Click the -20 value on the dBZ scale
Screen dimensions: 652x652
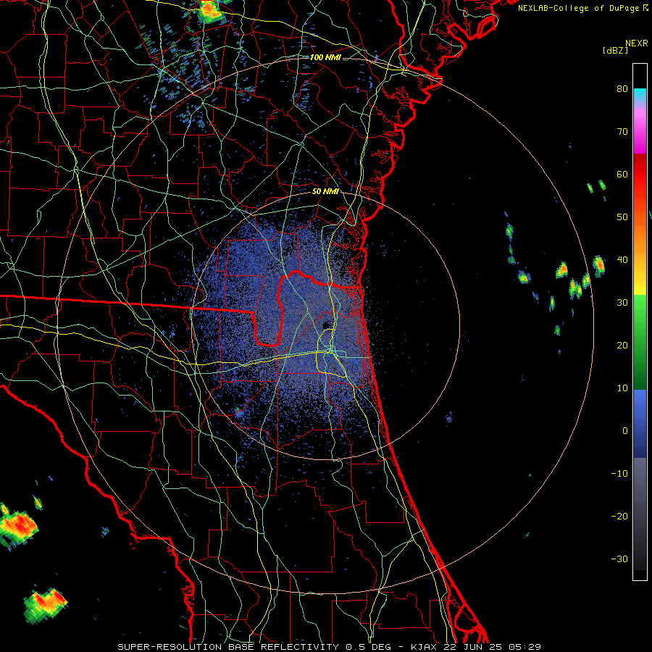pos(619,516)
